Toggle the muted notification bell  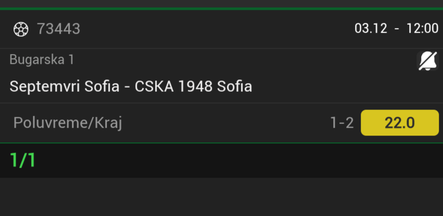click(x=428, y=62)
